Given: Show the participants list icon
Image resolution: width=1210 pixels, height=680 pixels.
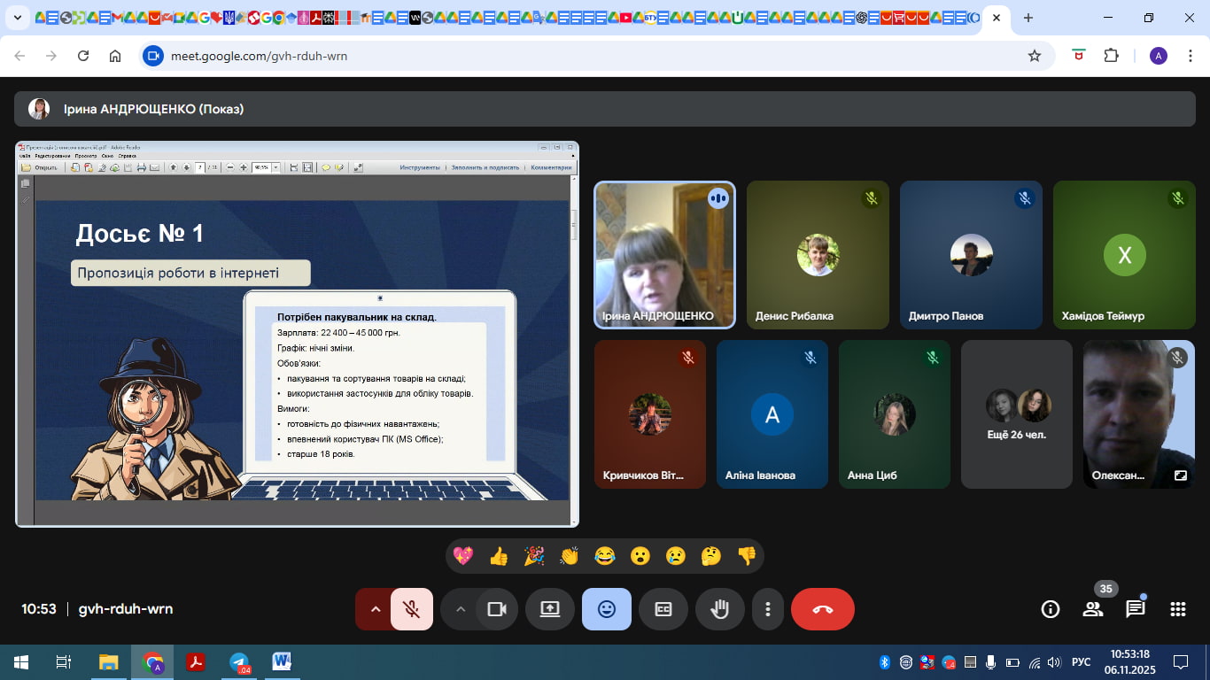Looking at the screenshot, I should point(1093,609).
